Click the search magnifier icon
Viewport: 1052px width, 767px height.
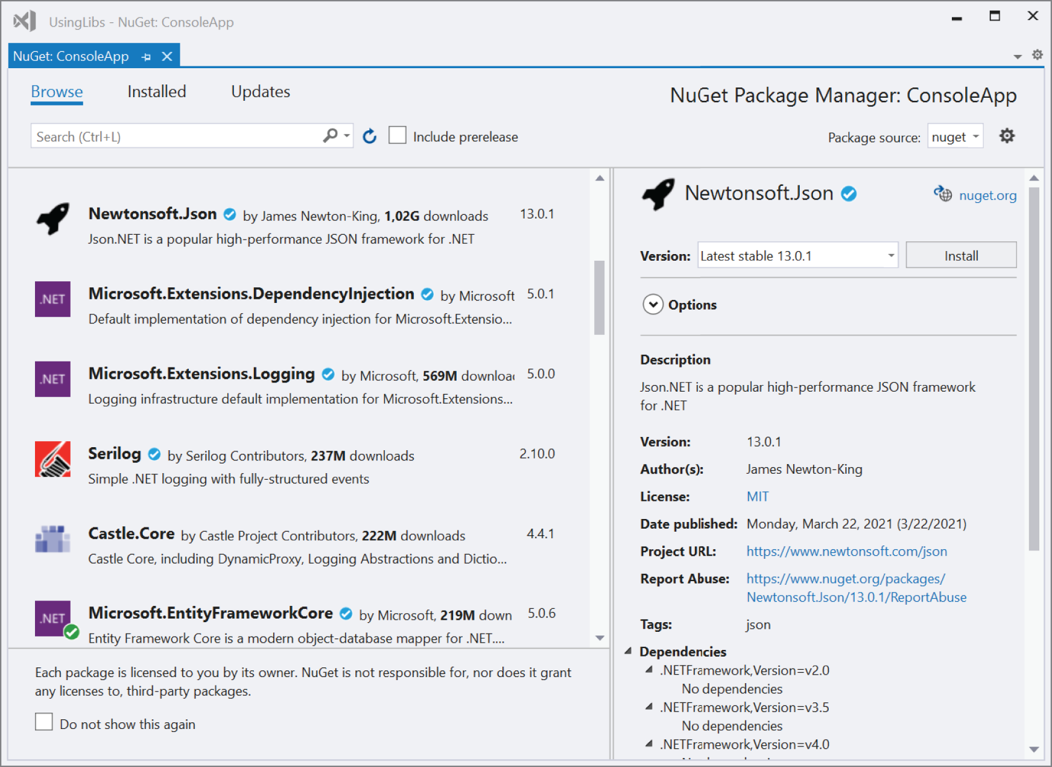point(329,136)
